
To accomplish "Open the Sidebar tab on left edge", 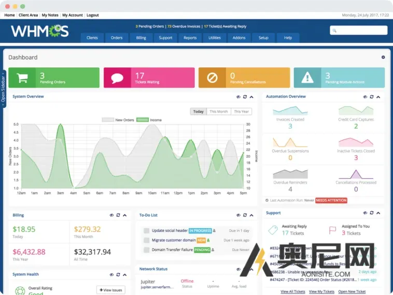I will [3, 89].
